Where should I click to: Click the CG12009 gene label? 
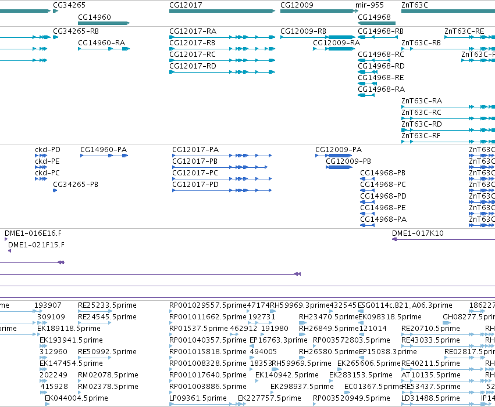coord(297,5)
